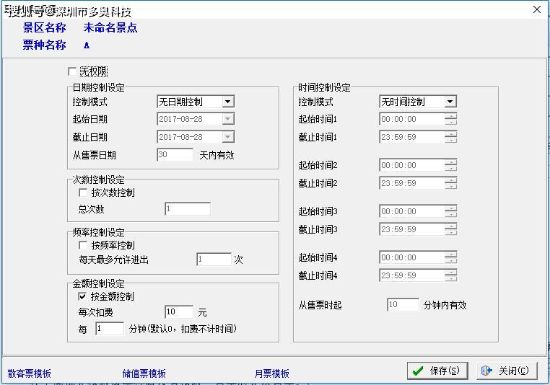Screen dimensions: 550x385
Task: Click the 起始时间2 time field
Action: click(x=412, y=165)
